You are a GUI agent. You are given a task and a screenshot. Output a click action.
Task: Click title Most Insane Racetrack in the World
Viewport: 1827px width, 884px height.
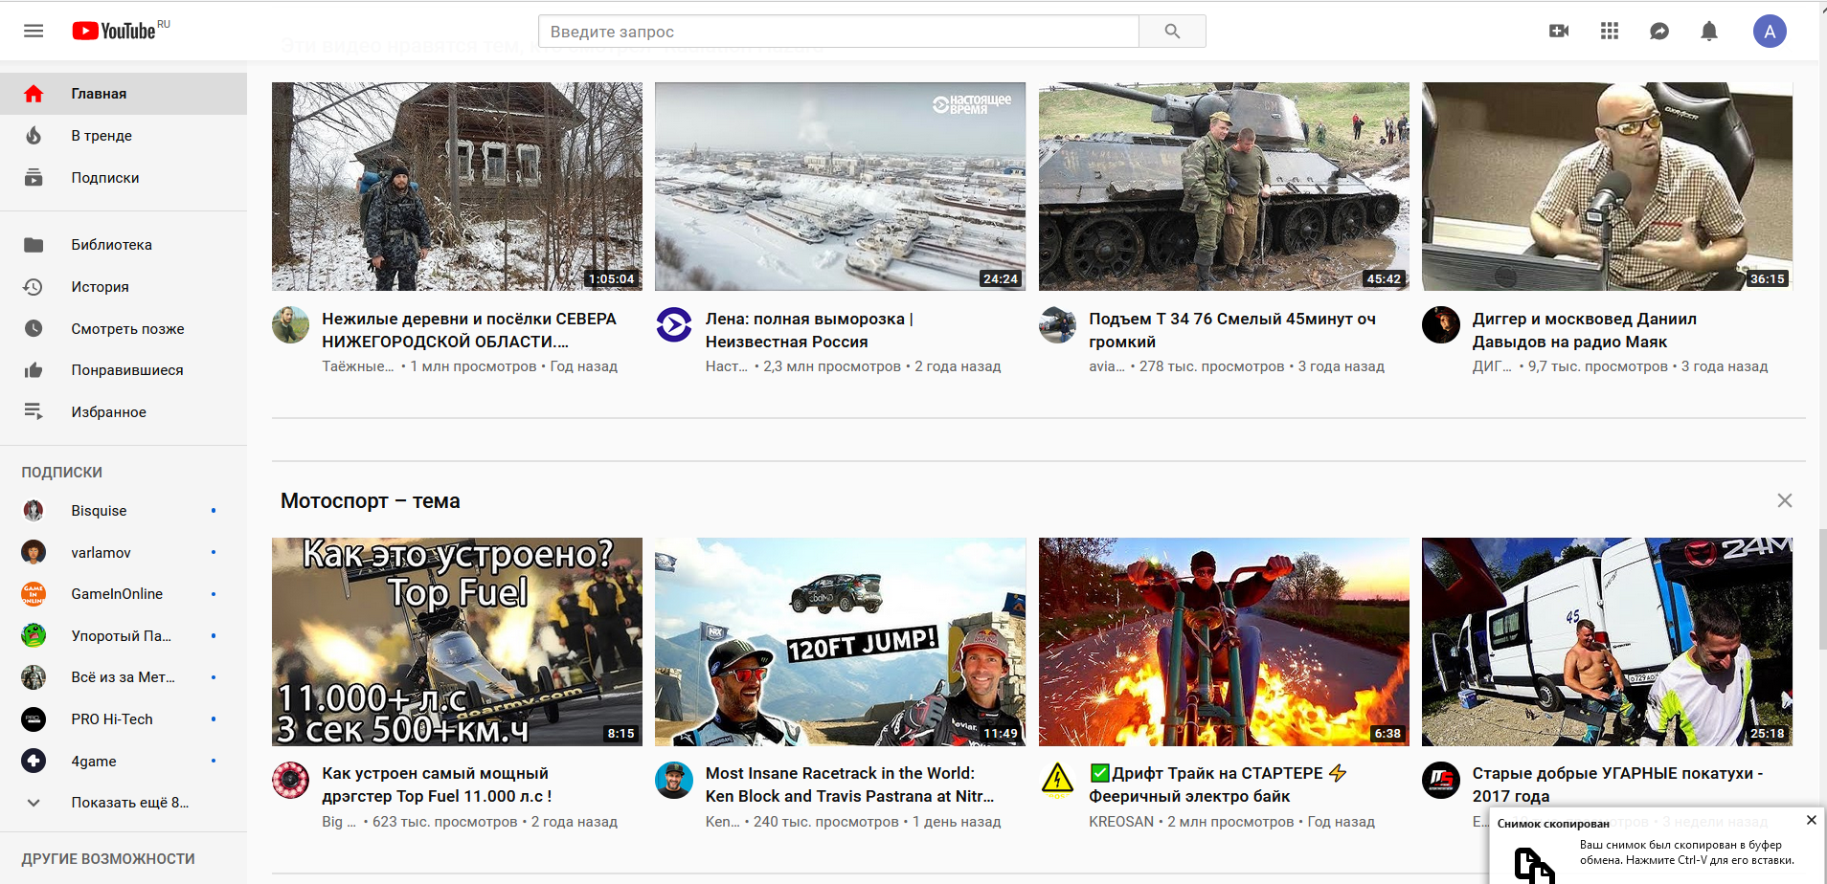(849, 785)
